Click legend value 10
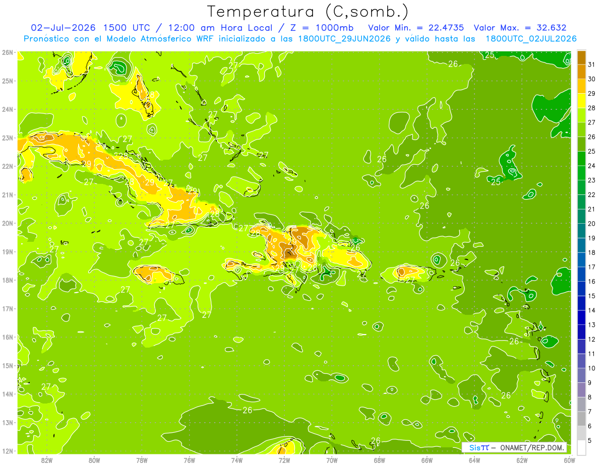 coord(592,368)
